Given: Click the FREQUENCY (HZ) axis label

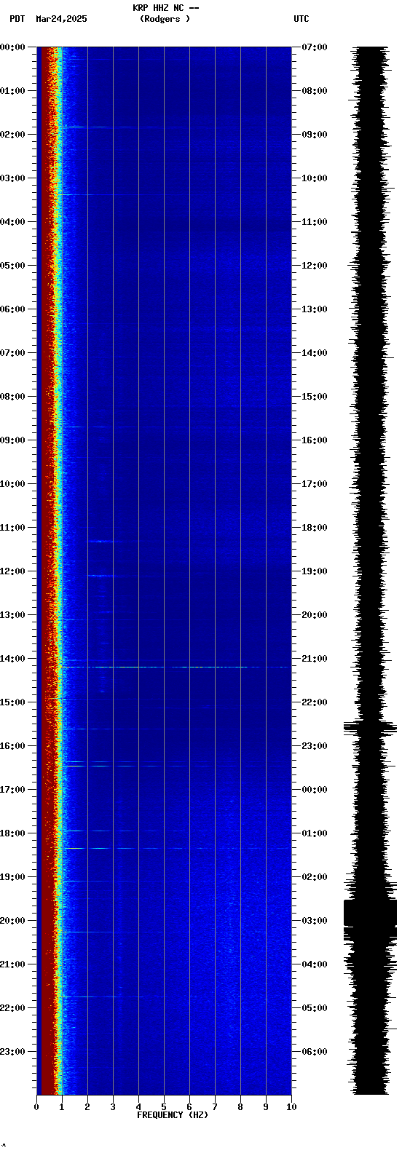Looking at the screenshot, I should point(173,1115).
